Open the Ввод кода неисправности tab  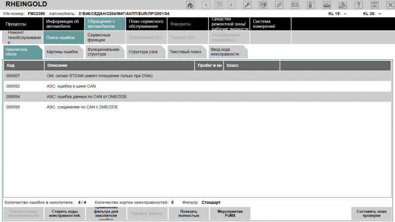tap(228, 52)
